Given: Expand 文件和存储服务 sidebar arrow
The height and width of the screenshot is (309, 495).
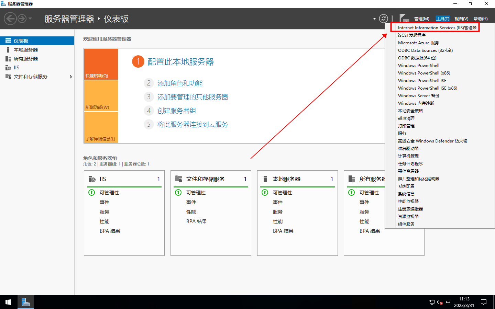Looking at the screenshot, I should click(x=71, y=77).
